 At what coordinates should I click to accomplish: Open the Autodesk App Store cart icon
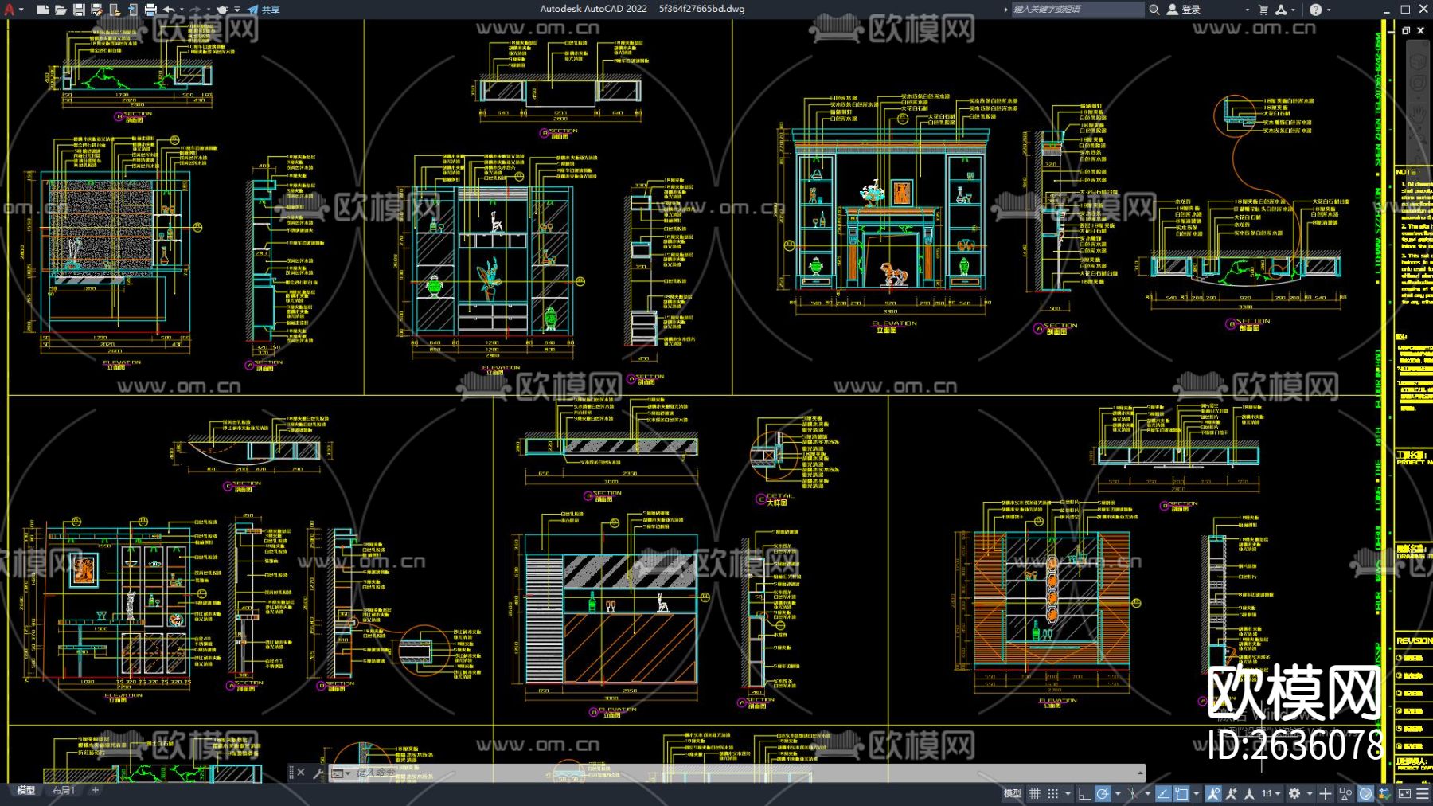(1263, 10)
